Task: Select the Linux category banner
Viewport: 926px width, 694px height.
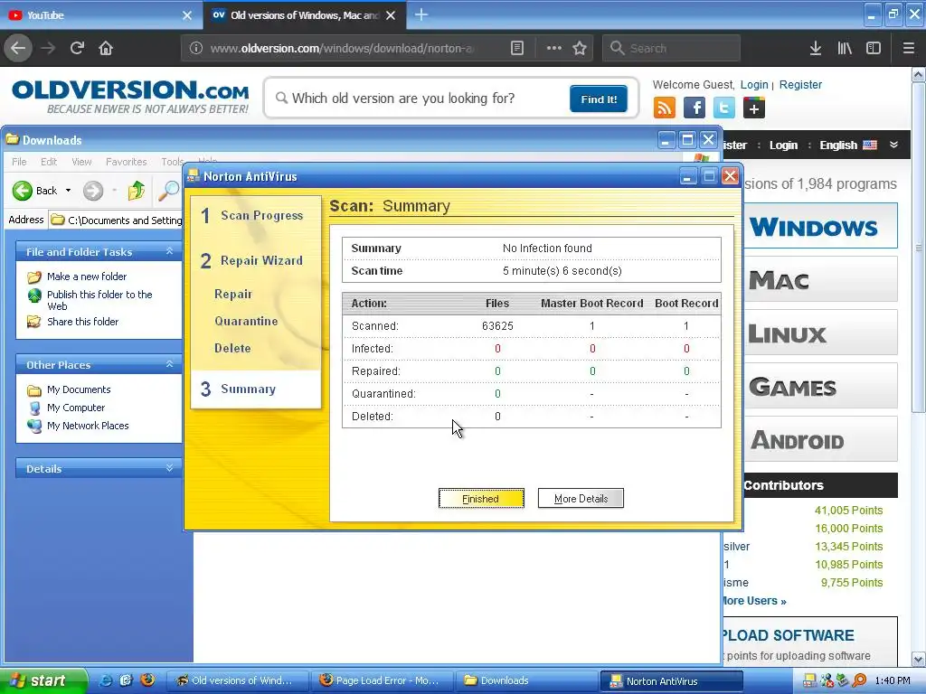Action: coord(821,333)
